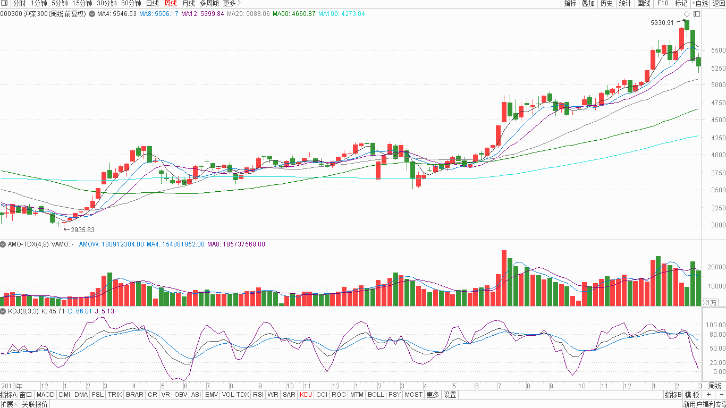The image size is (726, 408).
Task: Select the VR indicator
Action: pyautogui.click(x=166, y=395)
